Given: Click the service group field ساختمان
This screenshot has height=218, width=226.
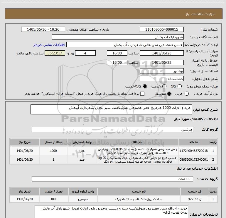Looking at the screenshot, I should tap(112, 179).
